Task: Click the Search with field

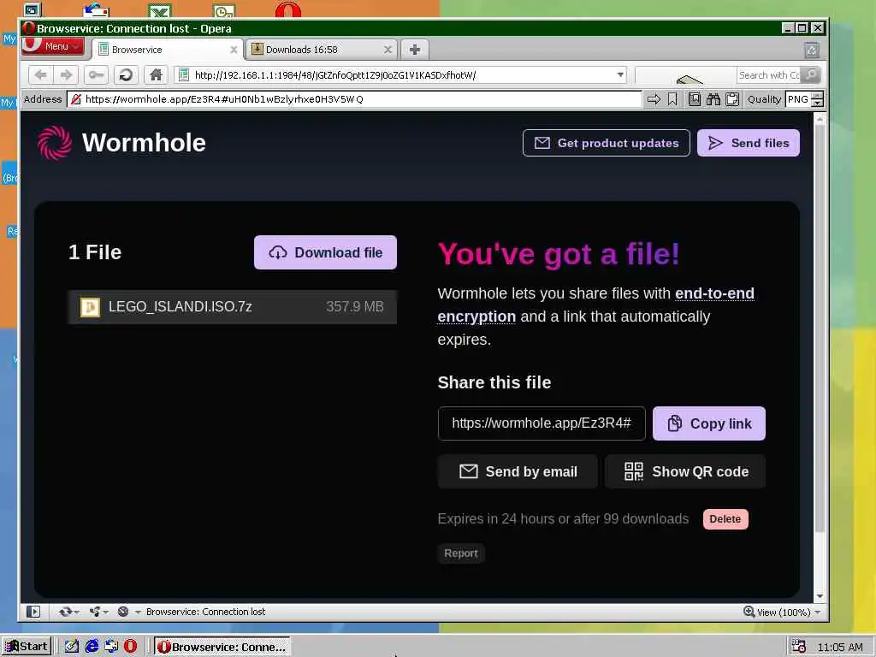Action: (769, 75)
